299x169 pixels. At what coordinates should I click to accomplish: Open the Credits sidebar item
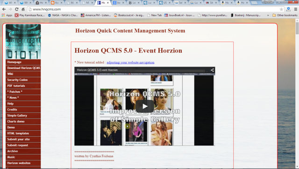click(23, 110)
